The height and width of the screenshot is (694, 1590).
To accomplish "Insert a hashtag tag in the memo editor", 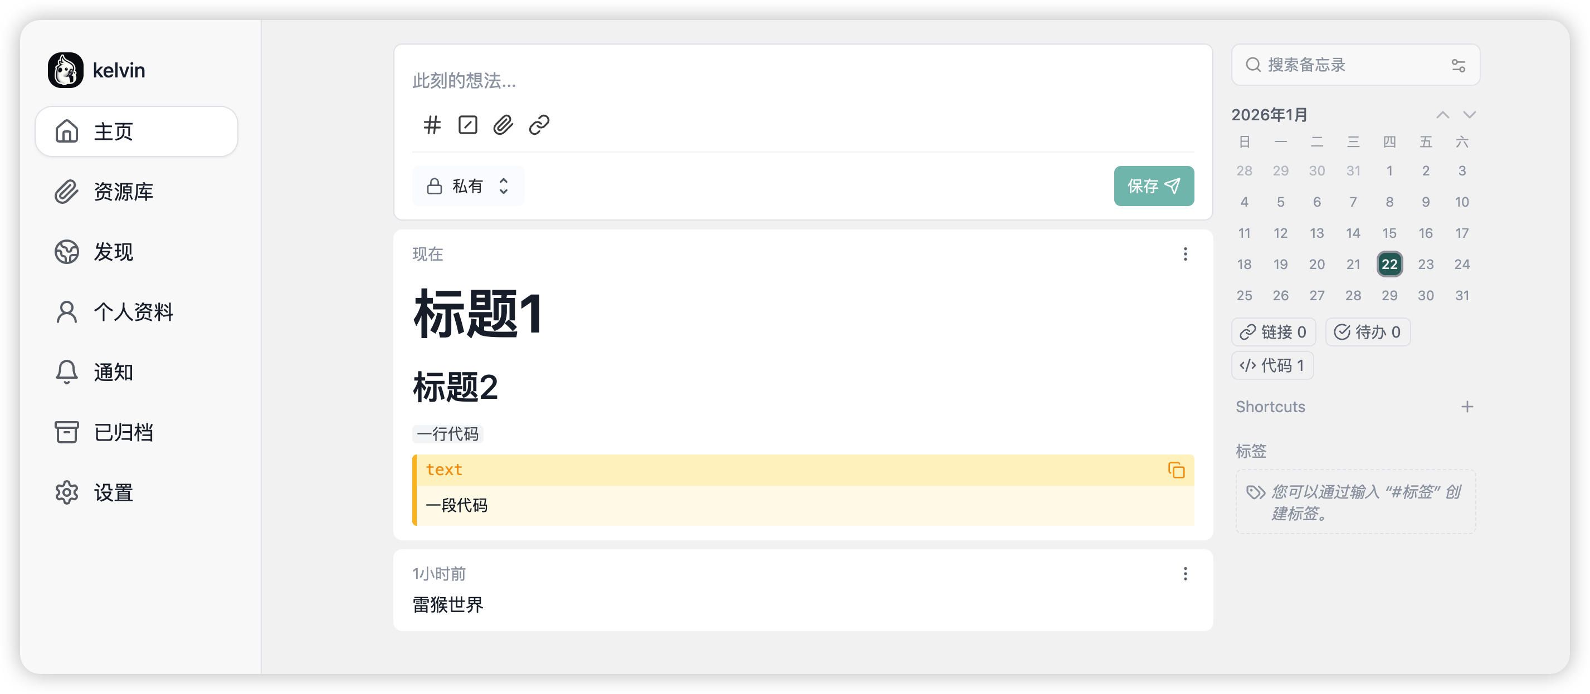I will pos(432,125).
